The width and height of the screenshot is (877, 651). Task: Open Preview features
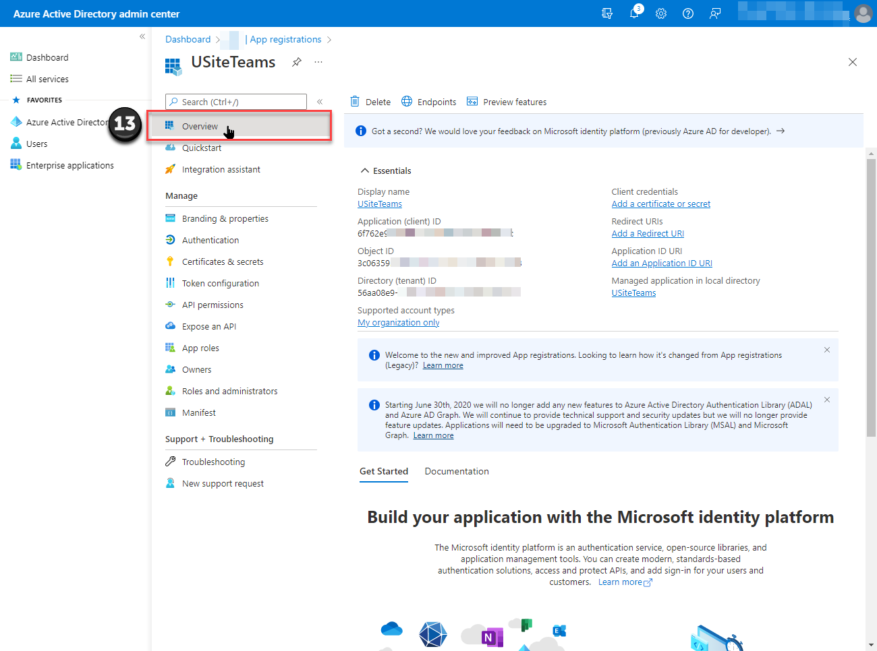click(x=507, y=102)
